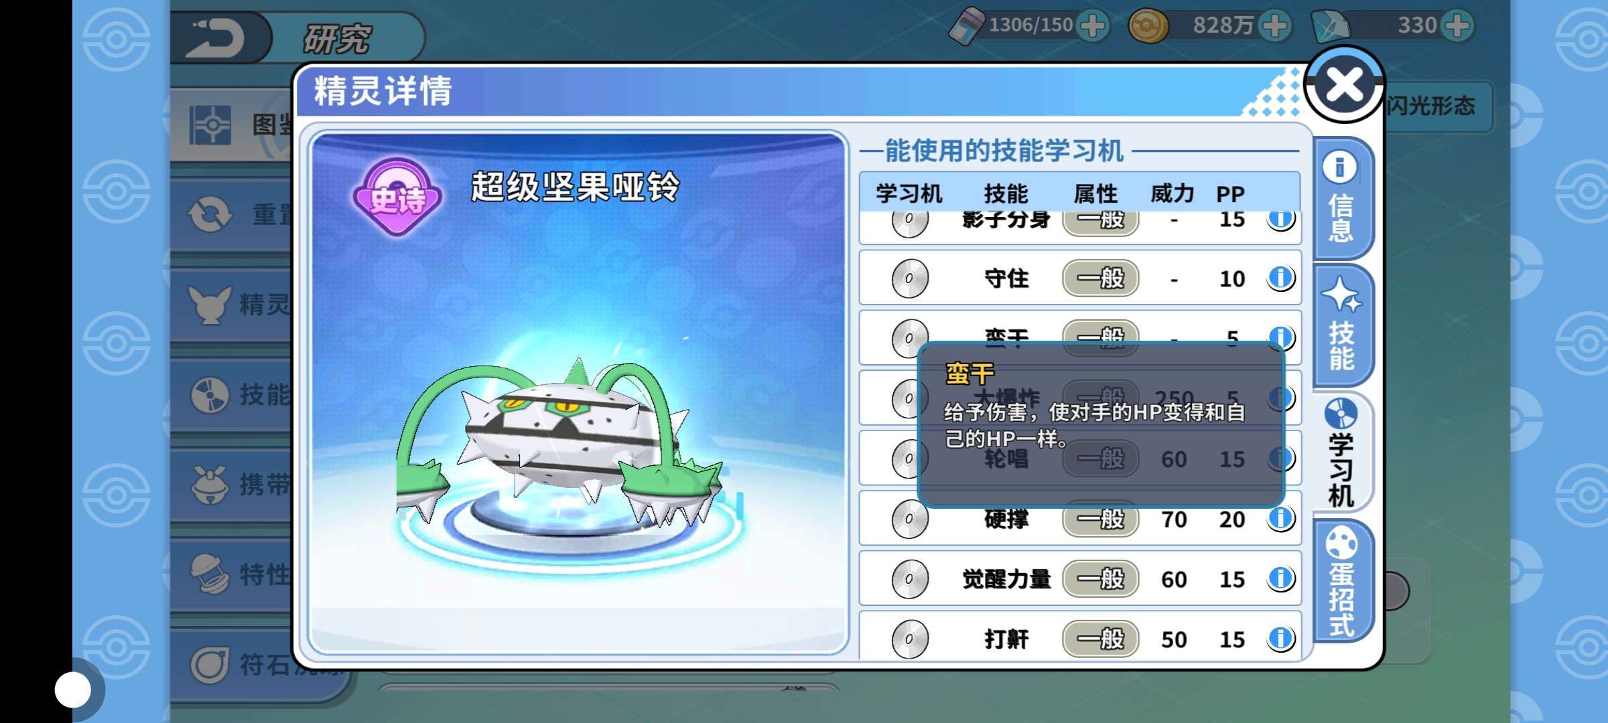1608x723 pixels.
Task: Click the 一般 type tag of 硬撑
Action: coord(1101,518)
